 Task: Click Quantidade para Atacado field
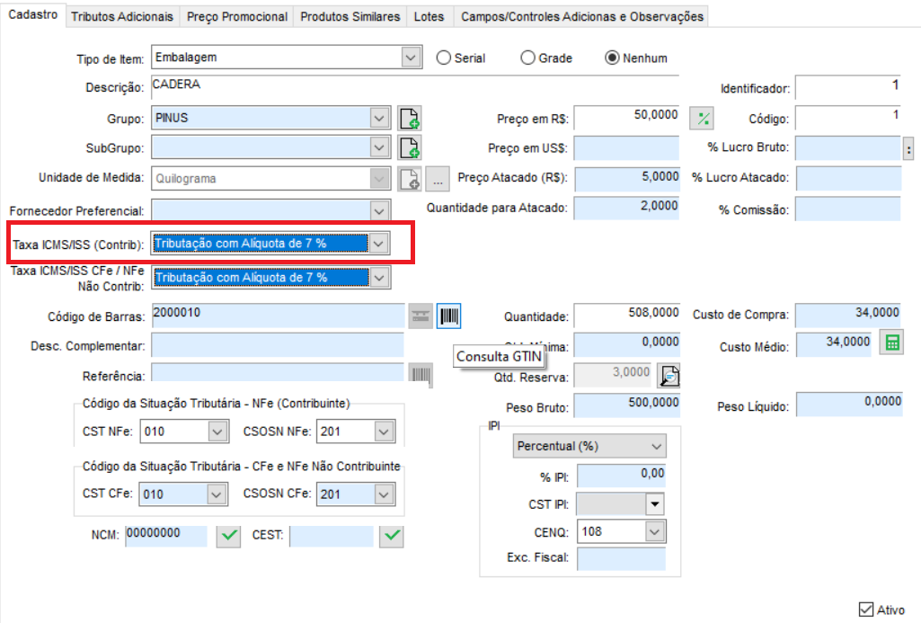point(626,208)
